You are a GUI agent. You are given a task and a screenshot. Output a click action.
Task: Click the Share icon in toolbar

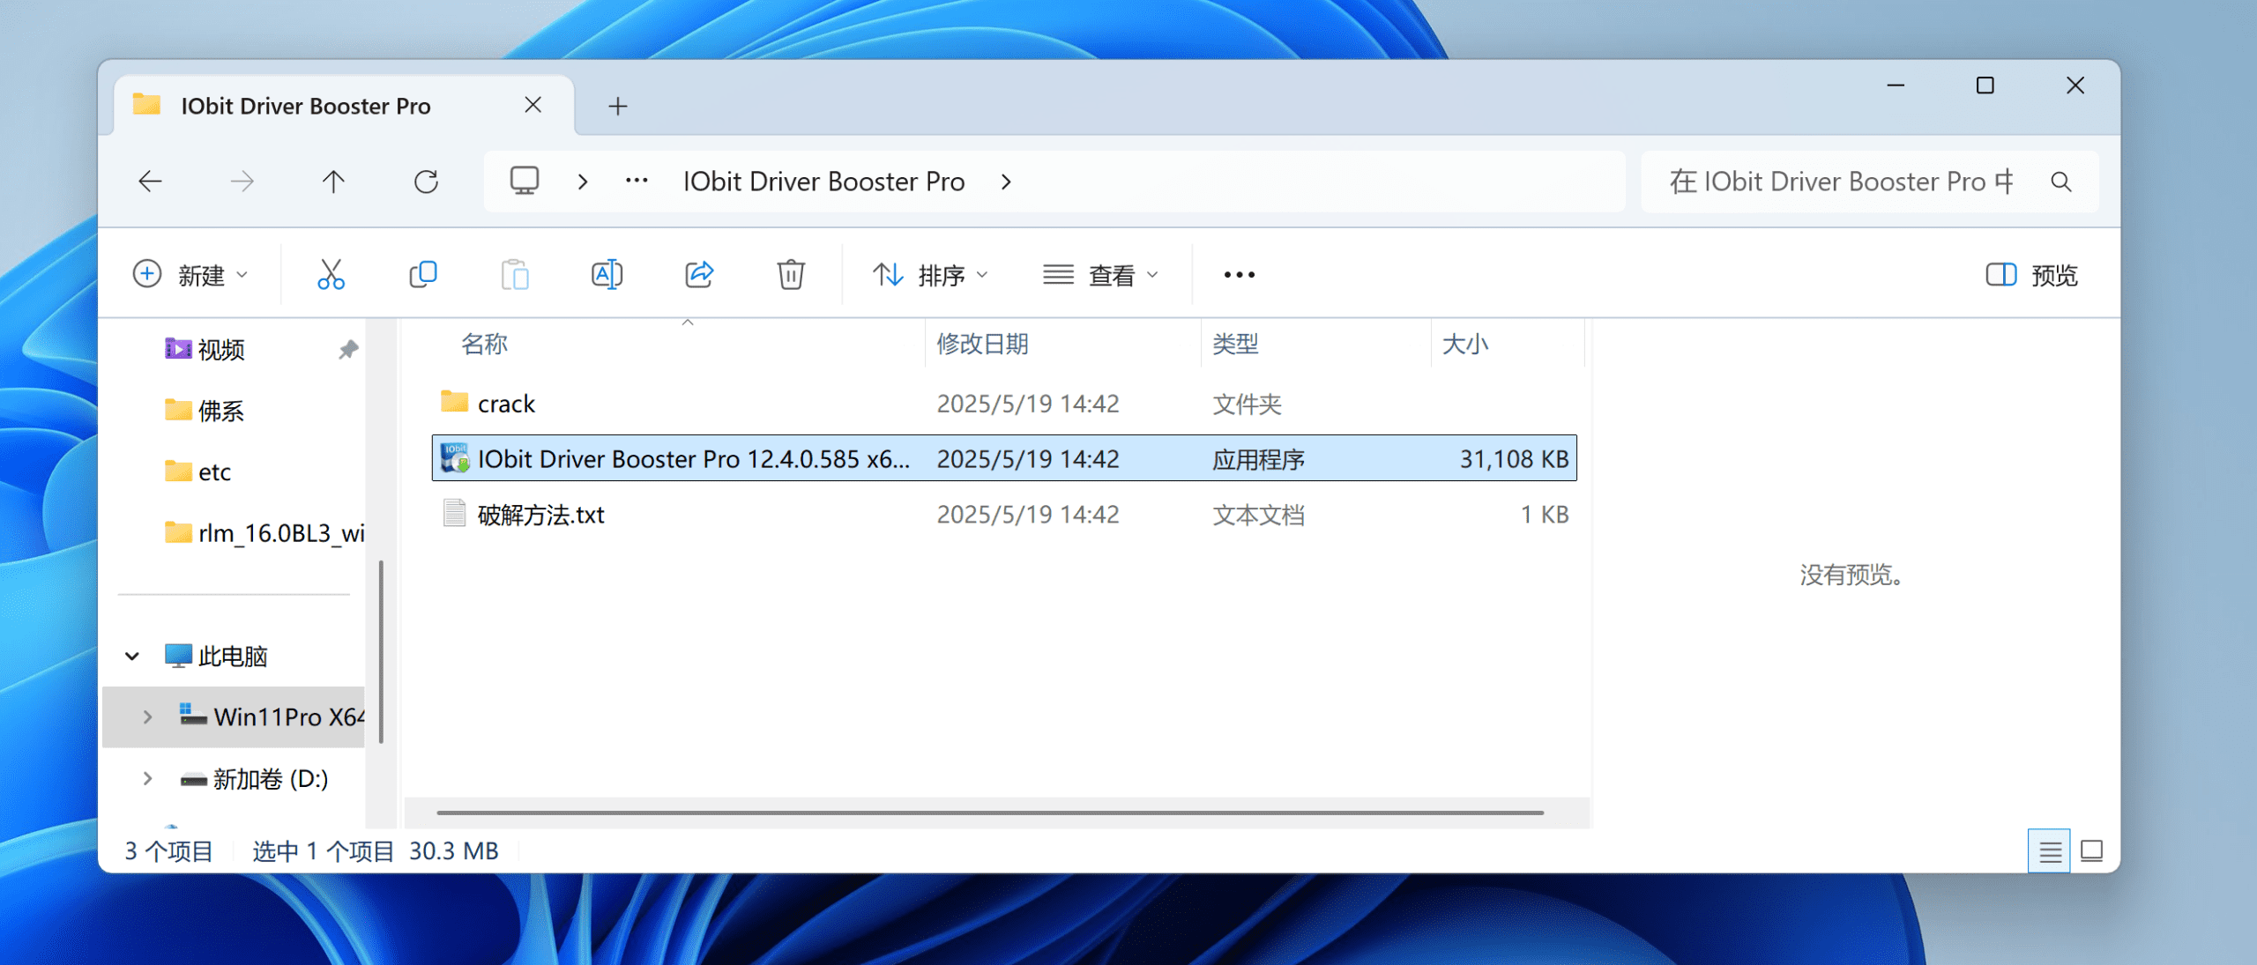699,275
